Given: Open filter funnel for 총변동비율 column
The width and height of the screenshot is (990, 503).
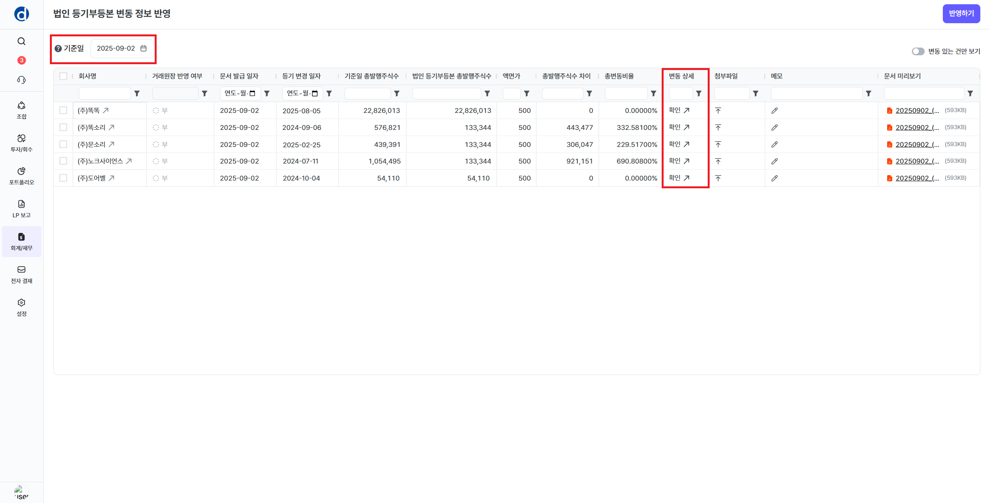Looking at the screenshot, I should (654, 94).
